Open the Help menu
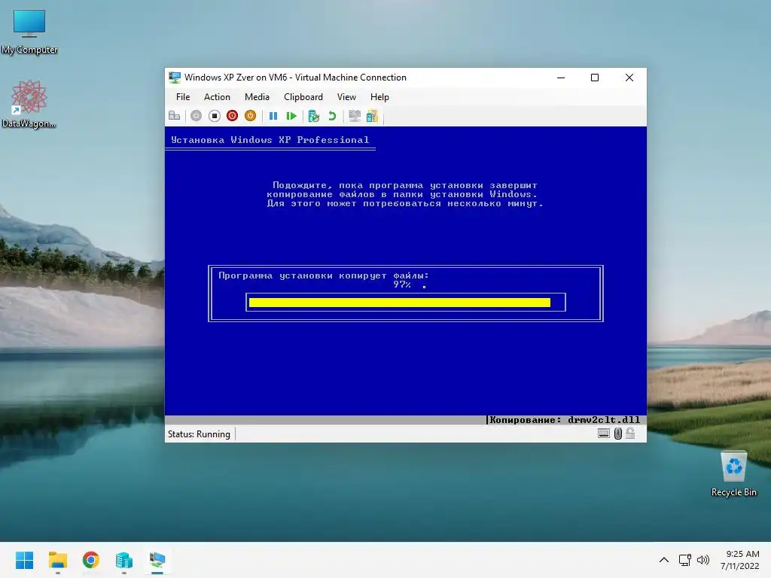The height and width of the screenshot is (578, 771). click(x=379, y=97)
